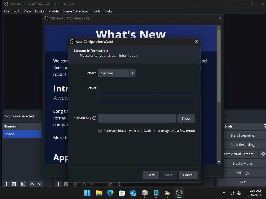This screenshot has height=199, width=266.
Task: Click scrollbar down arrow in What's New
Action: click(x=219, y=162)
